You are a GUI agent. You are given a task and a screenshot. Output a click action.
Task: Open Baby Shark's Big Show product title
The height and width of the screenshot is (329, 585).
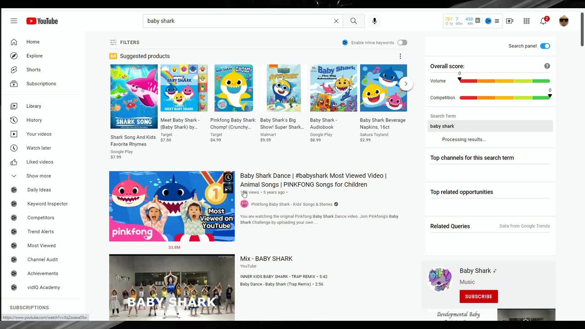click(282, 124)
